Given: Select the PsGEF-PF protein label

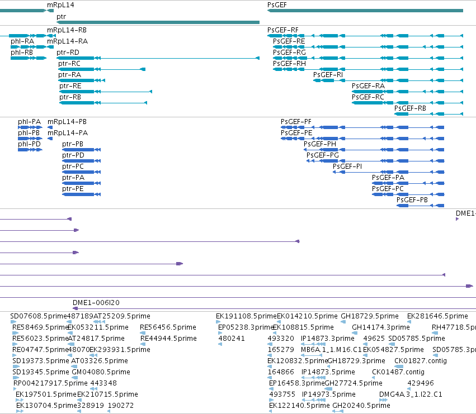Looking at the screenshot, I should click(296, 122).
